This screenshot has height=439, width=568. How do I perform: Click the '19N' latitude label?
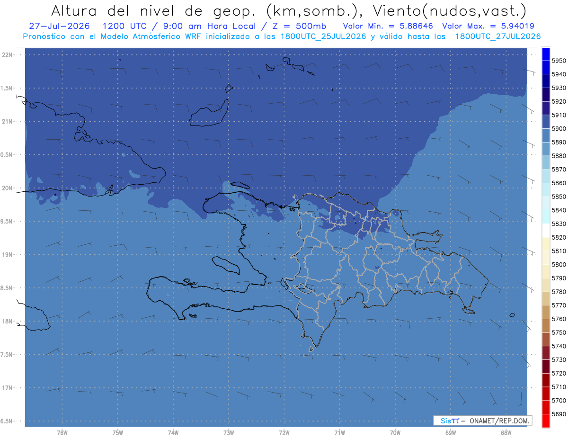pyautogui.click(x=8, y=255)
